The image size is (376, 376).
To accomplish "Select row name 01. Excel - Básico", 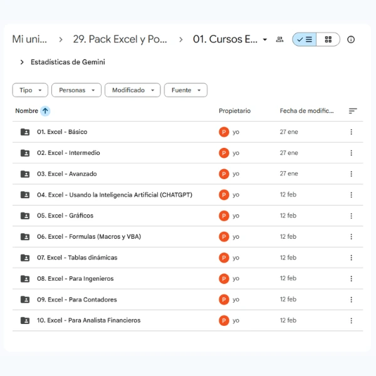I will 62,132.
